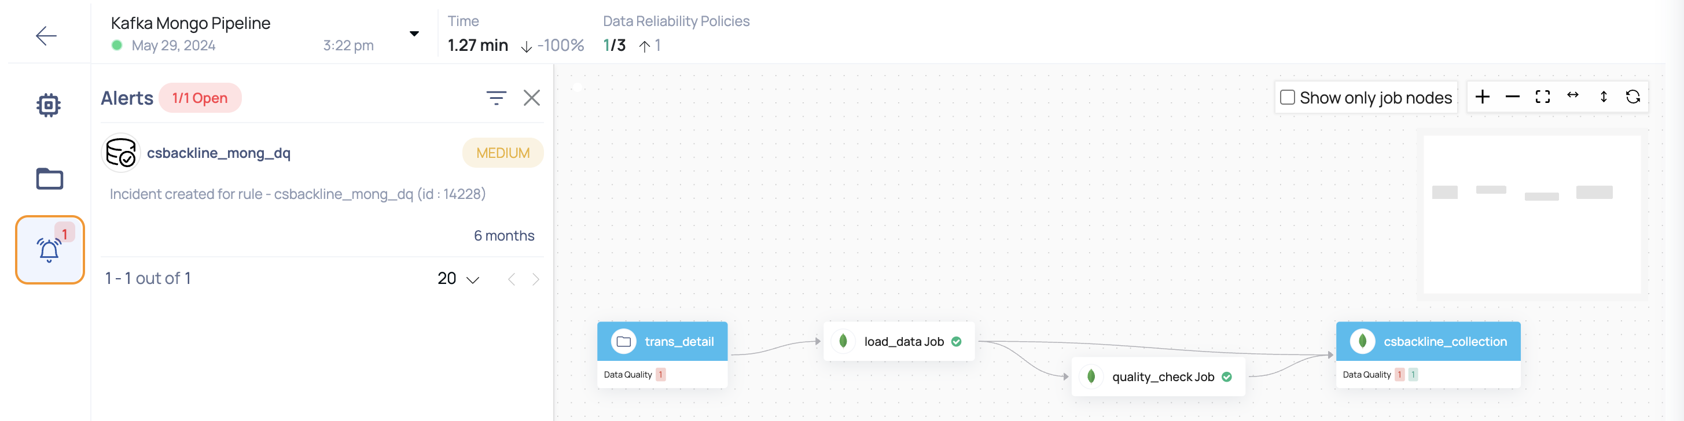Open the folder assets sidebar icon

pyautogui.click(x=50, y=179)
